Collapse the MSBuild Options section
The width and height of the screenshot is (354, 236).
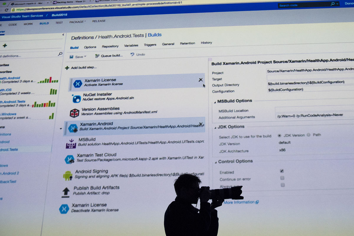point(214,102)
